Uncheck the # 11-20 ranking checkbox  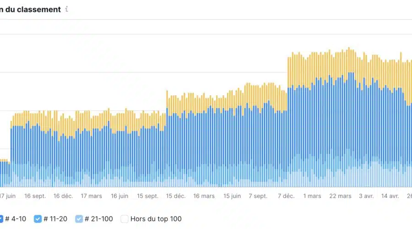[38, 219]
